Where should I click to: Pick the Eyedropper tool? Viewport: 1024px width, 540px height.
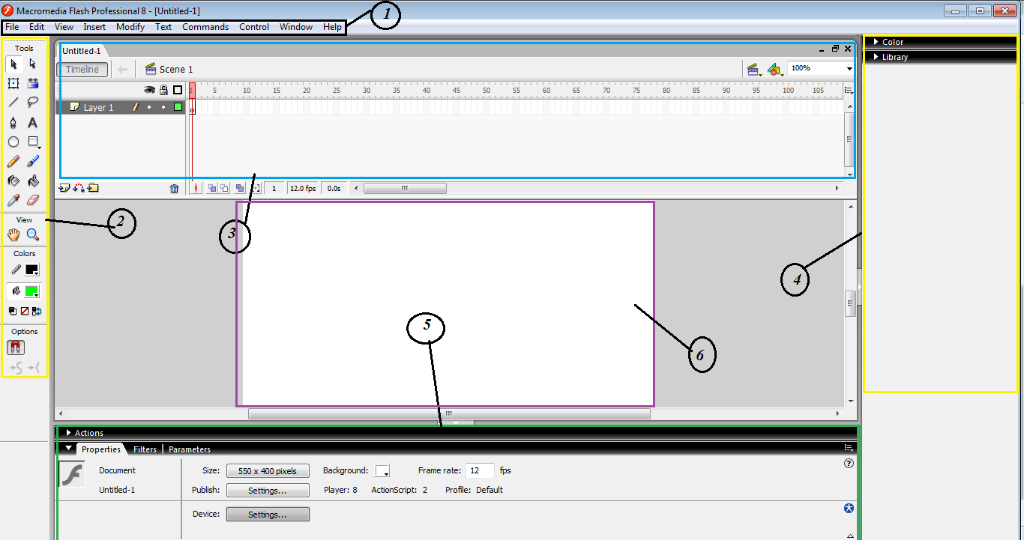coord(13,200)
